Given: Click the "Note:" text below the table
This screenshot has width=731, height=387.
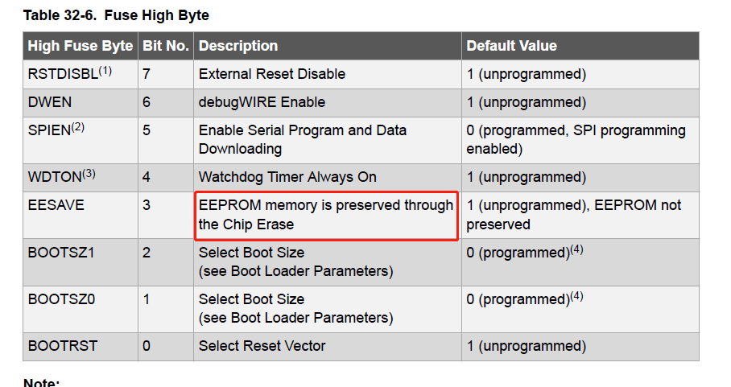Looking at the screenshot, I should [42, 383].
